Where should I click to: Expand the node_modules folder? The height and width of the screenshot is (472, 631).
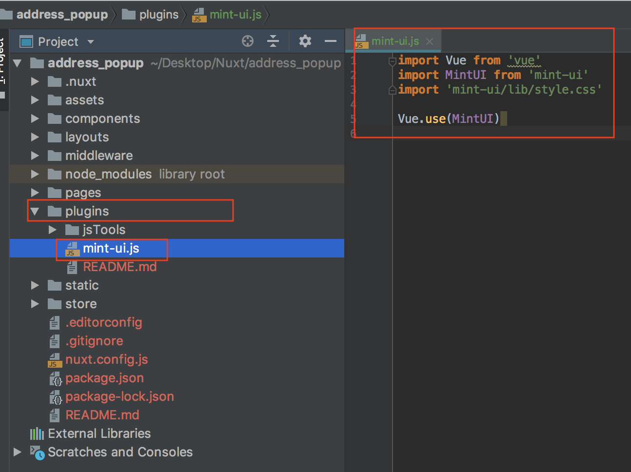(x=35, y=174)
